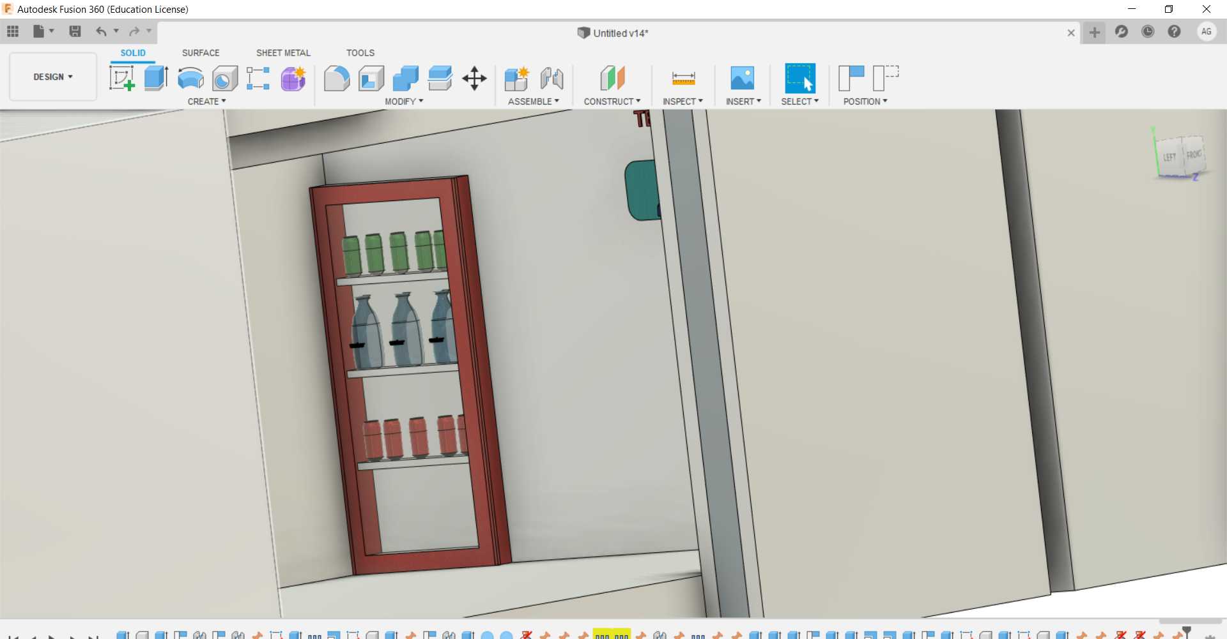1227x639 pixels.
Task: Click the Construct plane icon
Action: tap(612, 79)
